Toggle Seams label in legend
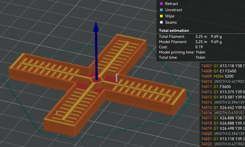245x147 pixels. [171, 22]
